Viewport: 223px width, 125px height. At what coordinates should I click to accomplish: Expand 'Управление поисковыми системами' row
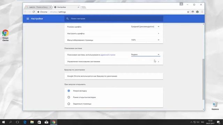(114, 61)
